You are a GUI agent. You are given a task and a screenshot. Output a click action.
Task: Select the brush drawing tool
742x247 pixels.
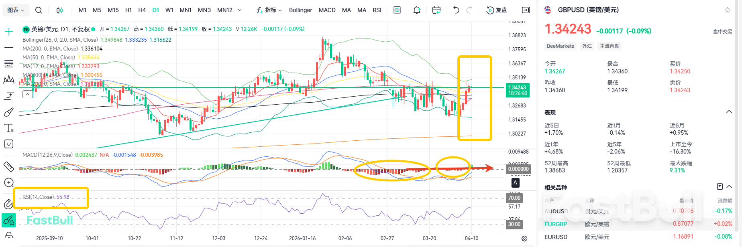pyautogui.click(x=8, y=112)
